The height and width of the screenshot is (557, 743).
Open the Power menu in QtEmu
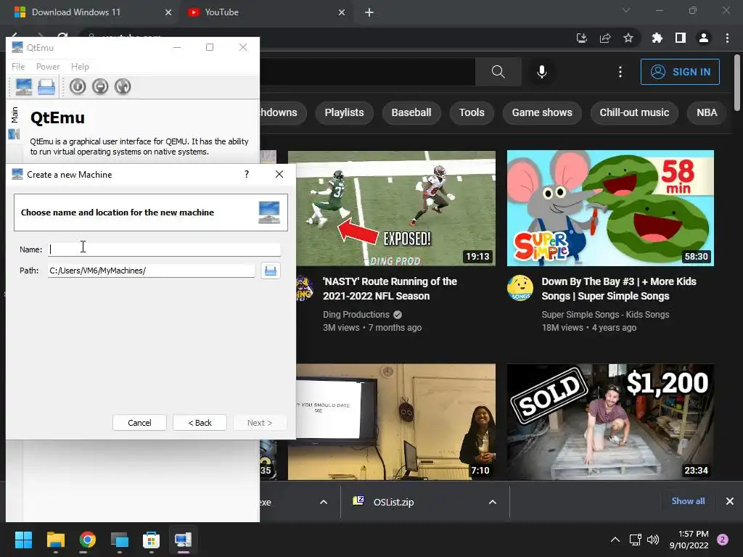[48, 67]
